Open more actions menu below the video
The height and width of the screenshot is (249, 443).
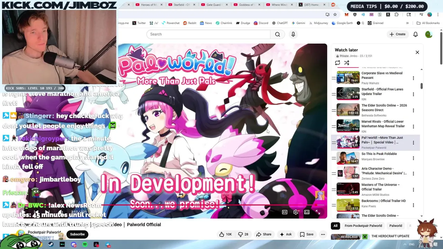[x=323, y=234]
